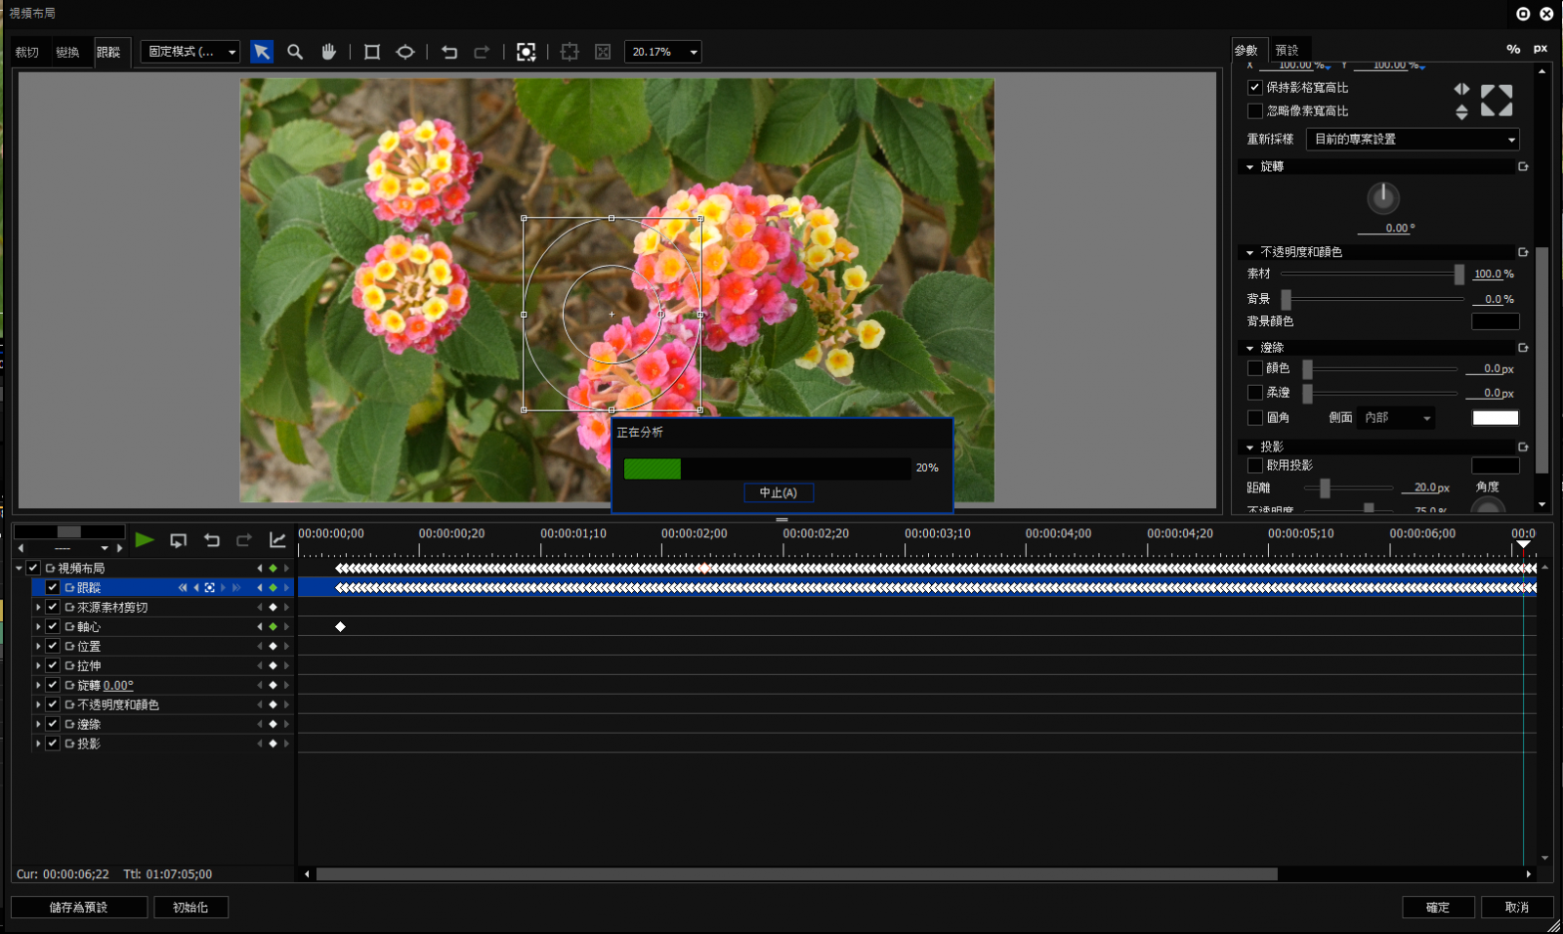Choose the ellipse shape tool
Screen dimensions: 1563x934
(x=405, y=52)
